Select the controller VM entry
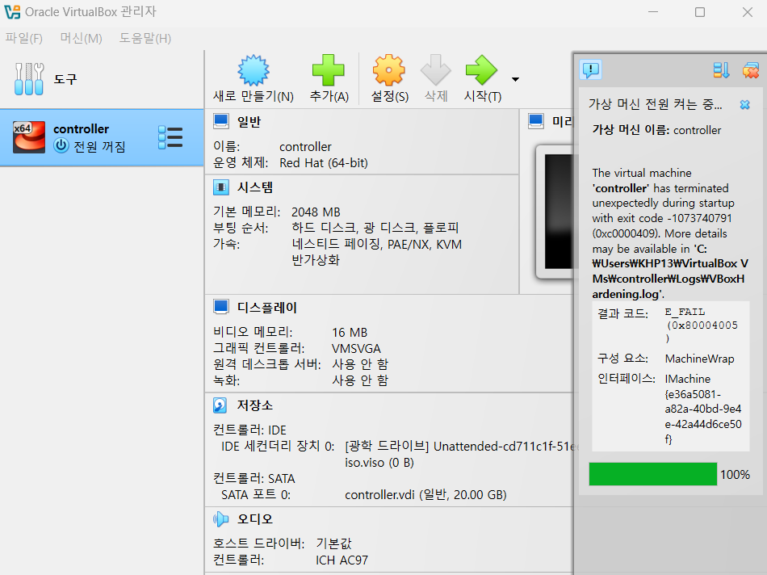This screenshot has width=767, height=575. point(102,137)
